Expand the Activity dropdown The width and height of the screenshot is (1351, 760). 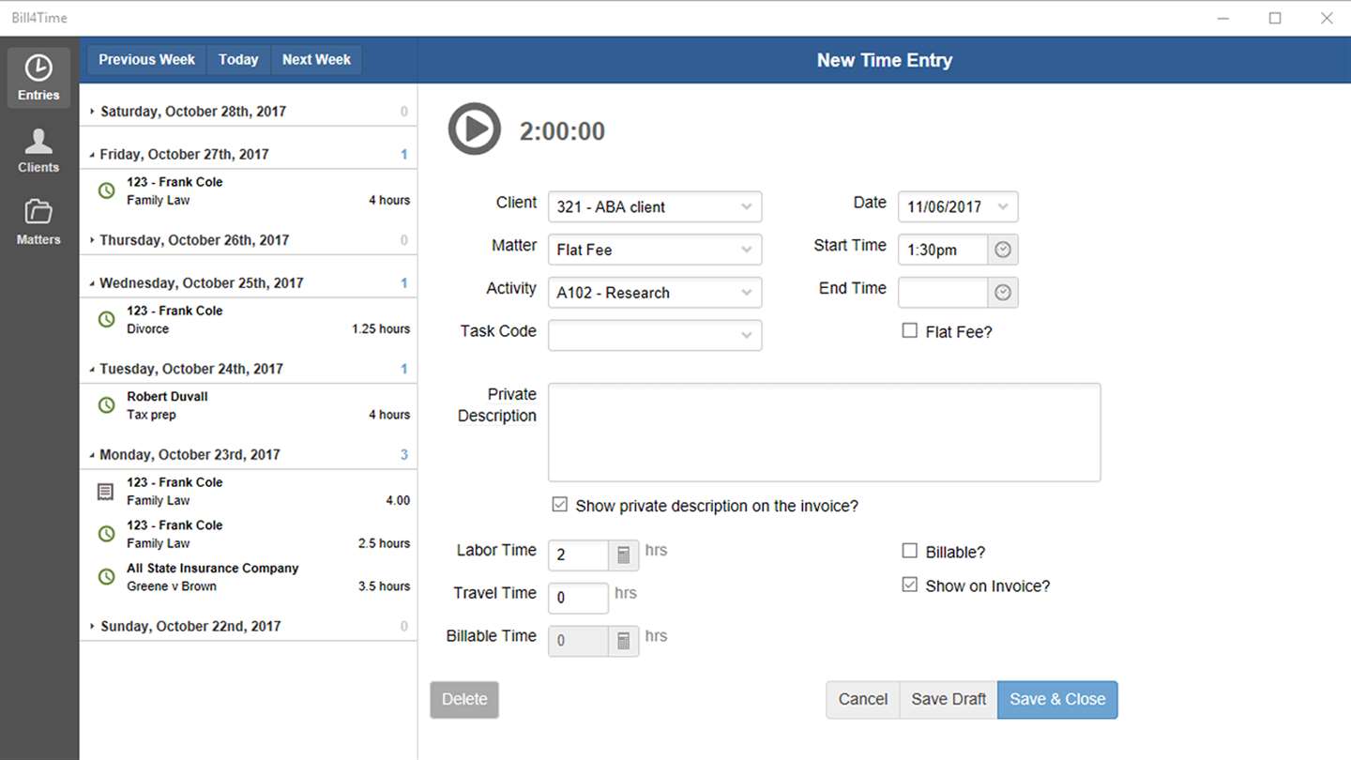(654, 293)
